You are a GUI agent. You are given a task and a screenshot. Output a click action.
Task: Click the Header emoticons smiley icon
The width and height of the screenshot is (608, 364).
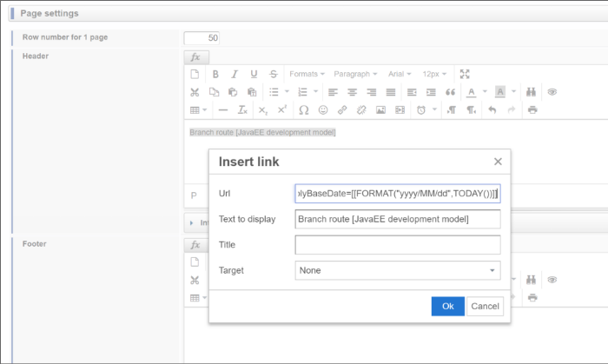coord(323,110)
